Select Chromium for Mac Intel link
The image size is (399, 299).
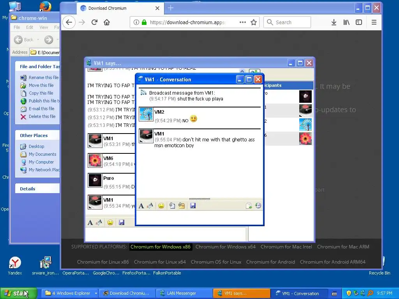pyautogui.click(x=286, y=246)
